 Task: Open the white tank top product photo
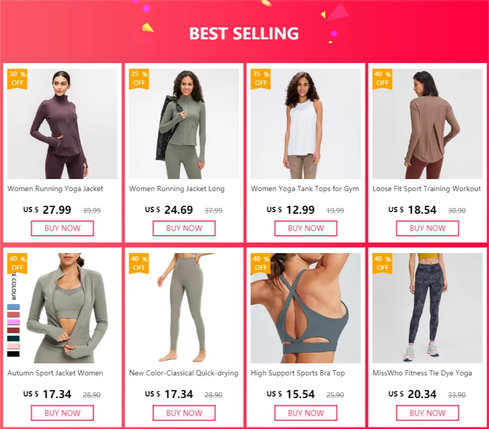pos(305,124)
